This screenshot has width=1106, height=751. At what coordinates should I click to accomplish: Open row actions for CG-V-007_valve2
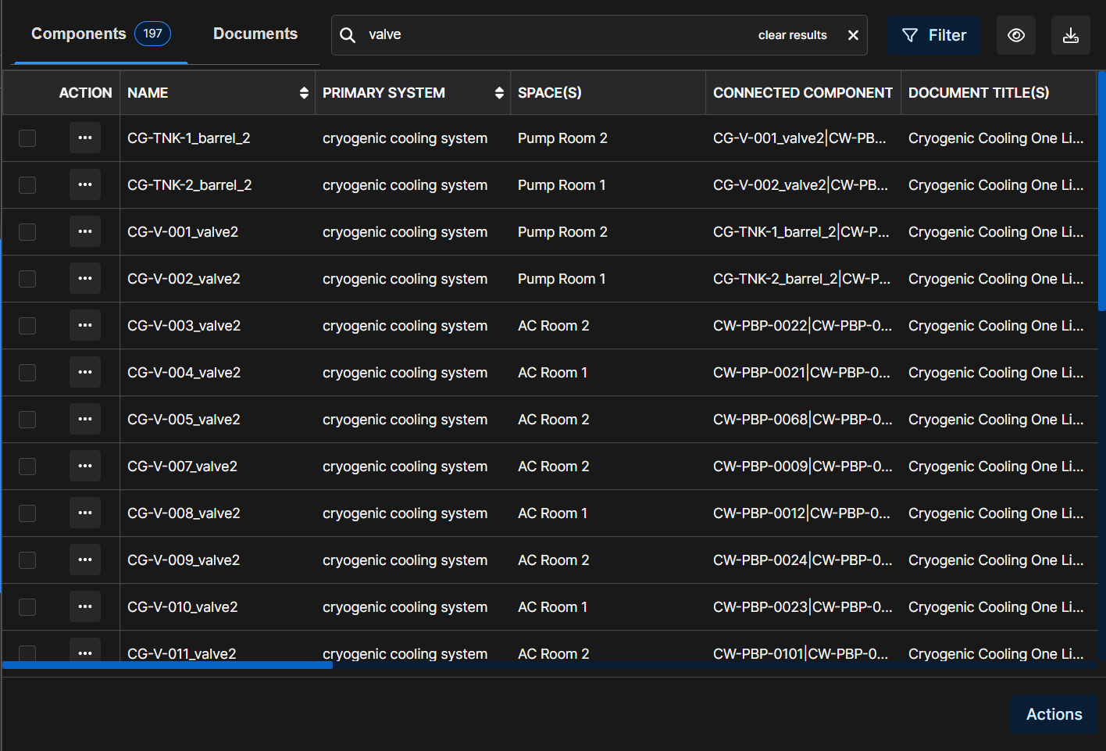(85, 467)
